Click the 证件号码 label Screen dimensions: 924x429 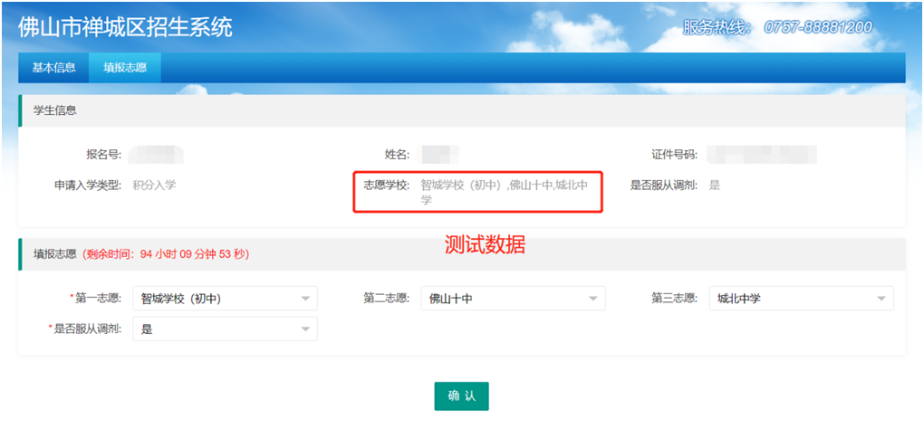point(675,155)
